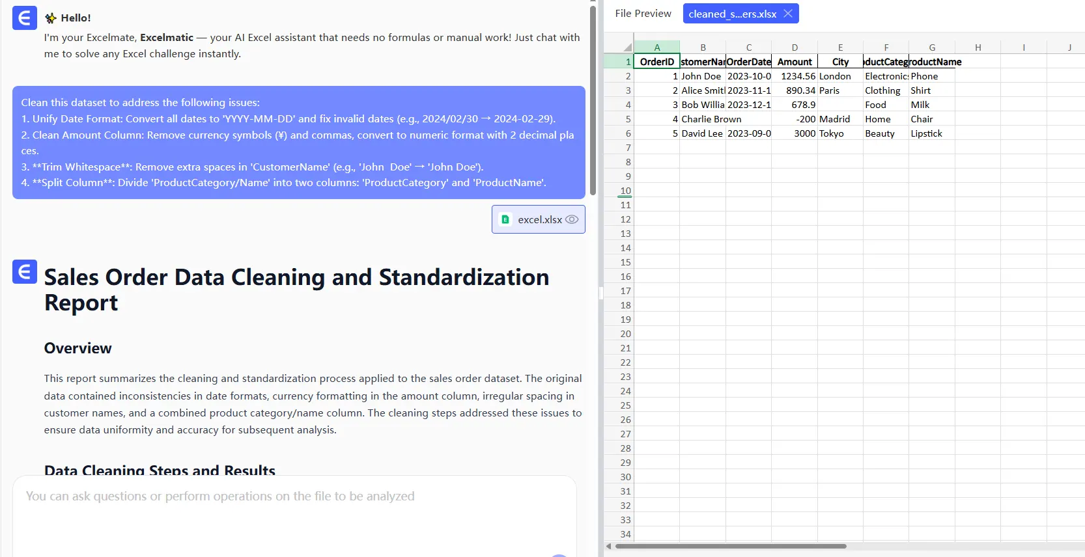Switch to the cleaned_s...ers.xlsx tab
Viewport: 1085px width, 557px height.
[x=732, y=14]
